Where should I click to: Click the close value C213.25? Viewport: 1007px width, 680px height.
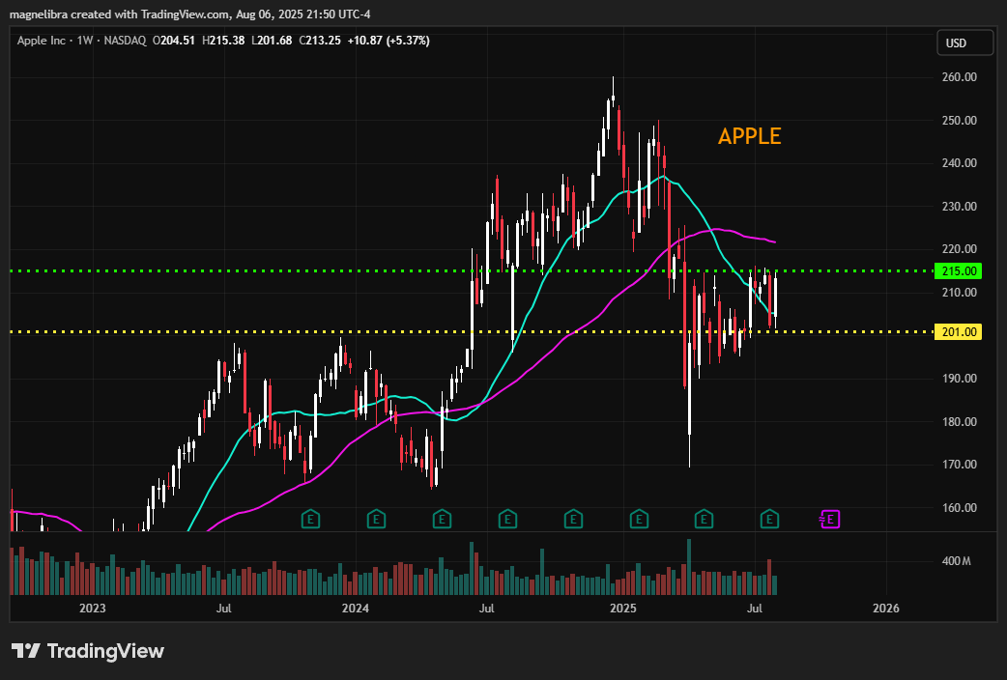pyautogui.click(x=320, y=41)
